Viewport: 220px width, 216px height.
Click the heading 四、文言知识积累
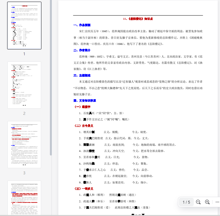[x=84, y=101]
